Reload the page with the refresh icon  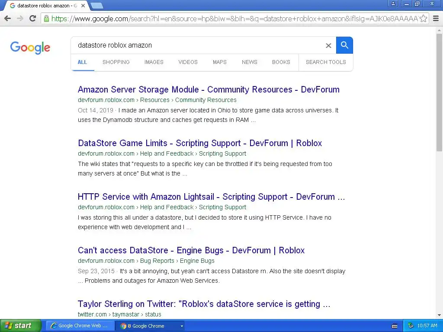[33, 19]
